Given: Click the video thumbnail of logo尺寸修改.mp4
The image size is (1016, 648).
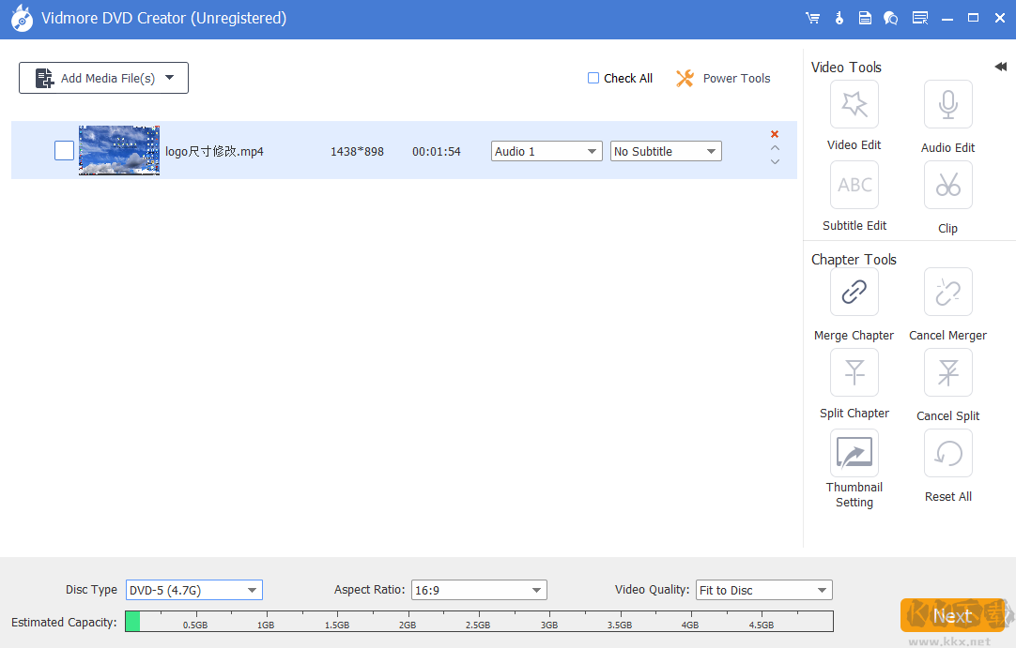Looking at the screenshot, I should coord(119,150).
